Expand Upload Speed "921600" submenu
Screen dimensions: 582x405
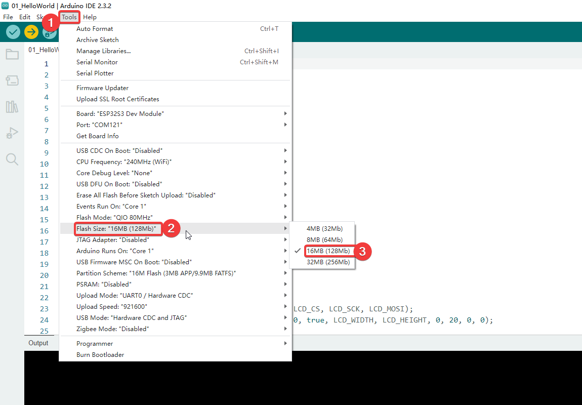coord(175,307)
